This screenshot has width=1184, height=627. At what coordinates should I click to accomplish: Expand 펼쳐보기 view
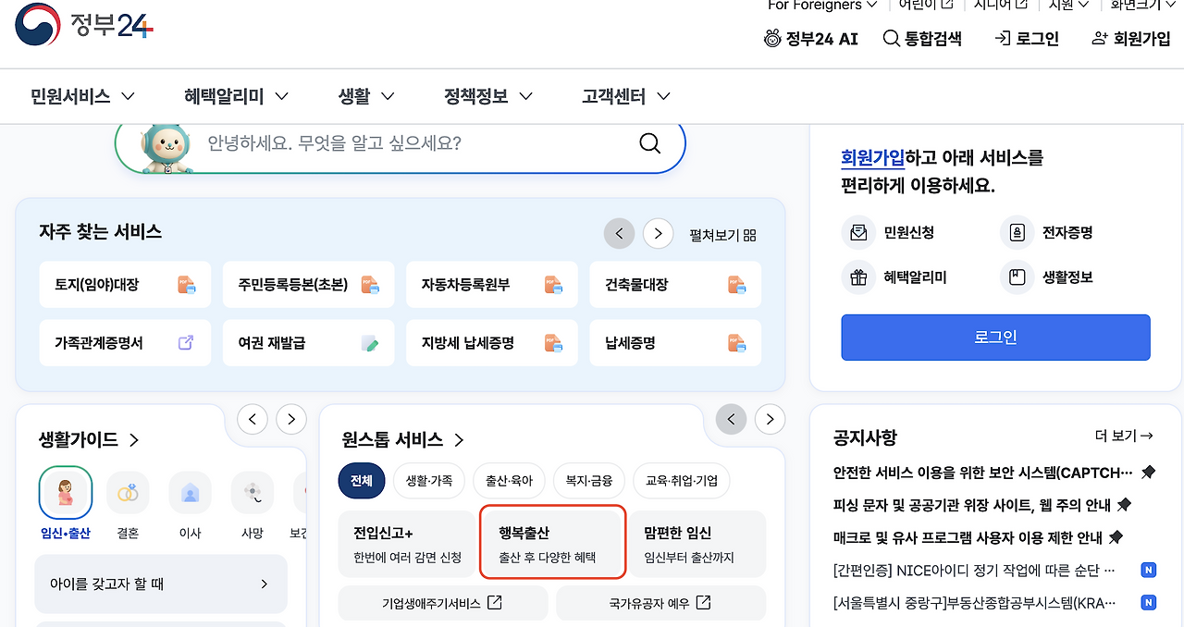(x=722, y=235)
